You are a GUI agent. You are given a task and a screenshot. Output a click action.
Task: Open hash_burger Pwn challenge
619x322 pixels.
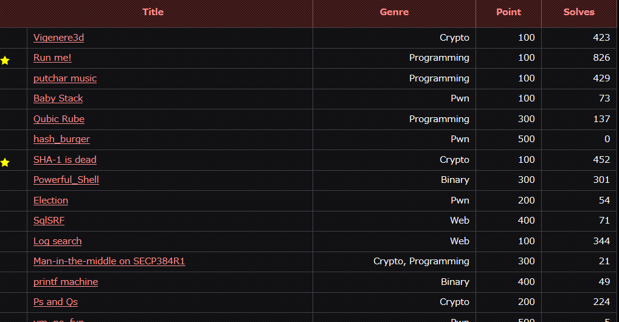click(61, 139)
